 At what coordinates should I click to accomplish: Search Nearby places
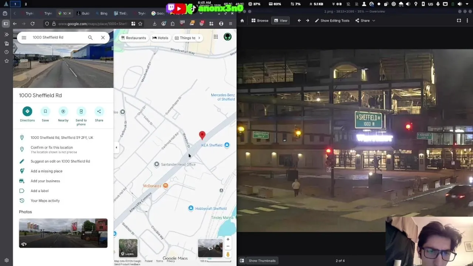coord(63,115)
